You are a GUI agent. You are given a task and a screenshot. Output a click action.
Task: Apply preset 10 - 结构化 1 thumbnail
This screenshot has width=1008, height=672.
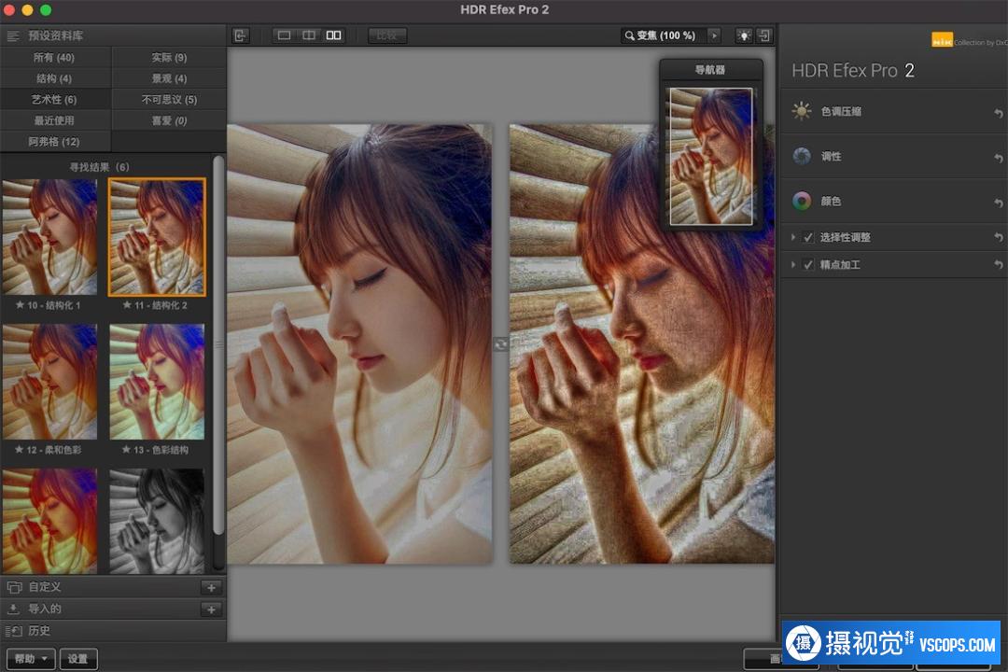pos(49,237)
